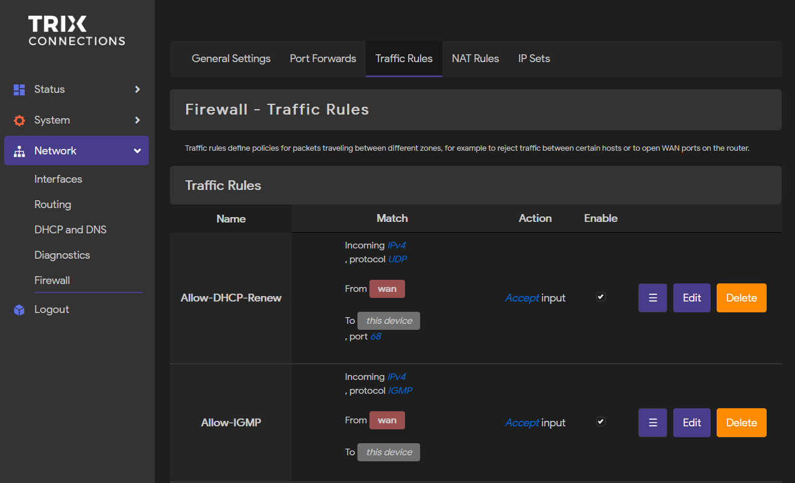Image resolution: width=795 pixels, height=483 pixels.
Task: Collapse the Network menu chevron
Action: click(137, 150)
